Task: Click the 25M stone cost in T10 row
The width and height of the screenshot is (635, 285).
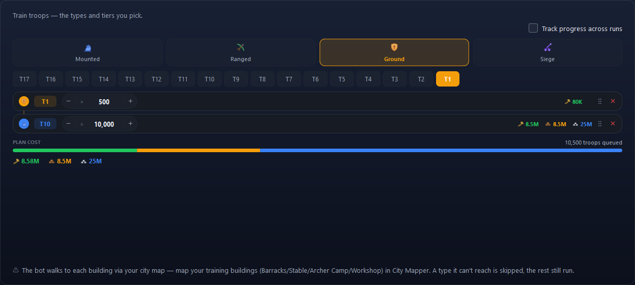Action: tap(583, 124)
